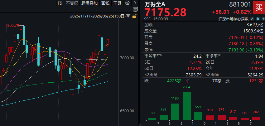Click the distribution bar labeled 559
265x126 pixels.
point(198,116)
